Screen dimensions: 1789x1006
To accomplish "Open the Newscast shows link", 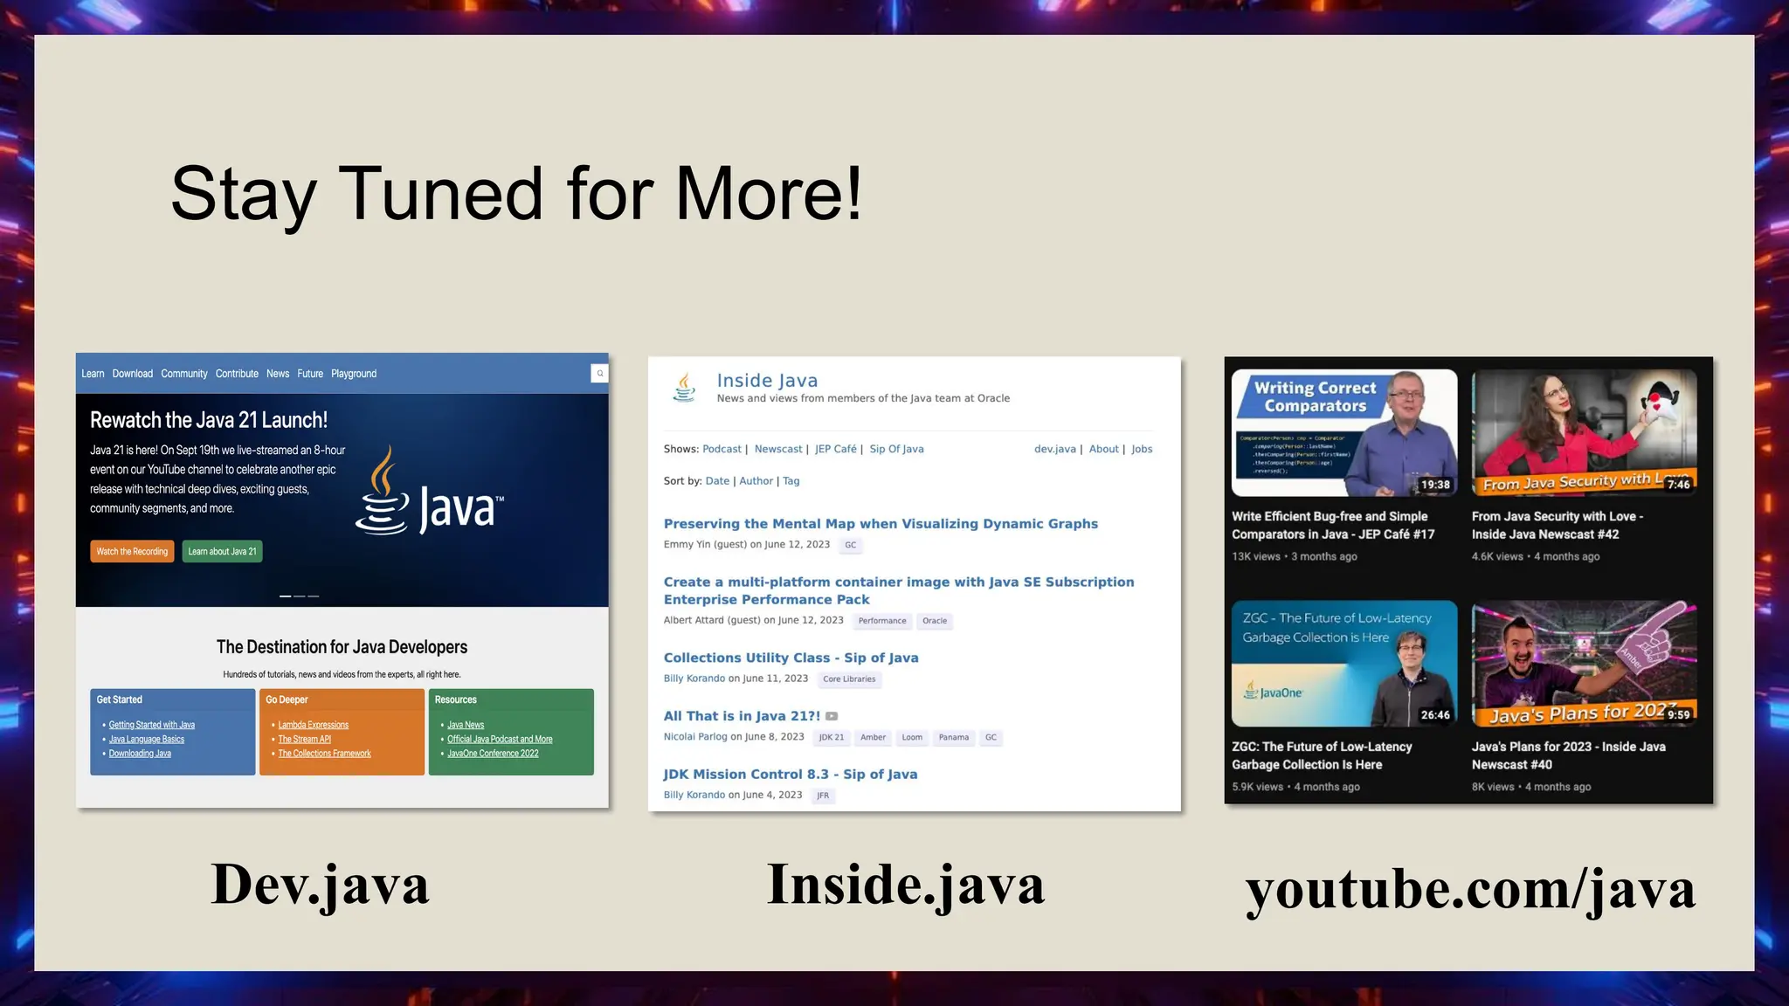I will pyautogui.click(x=778, y=449).
